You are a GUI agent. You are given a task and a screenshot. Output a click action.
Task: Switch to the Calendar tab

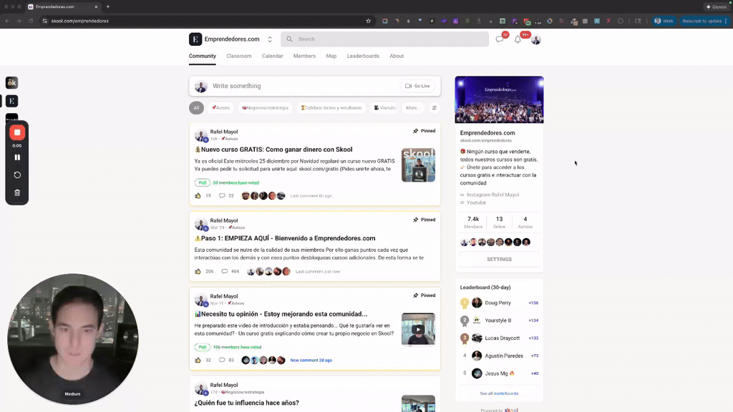(273, 56)
